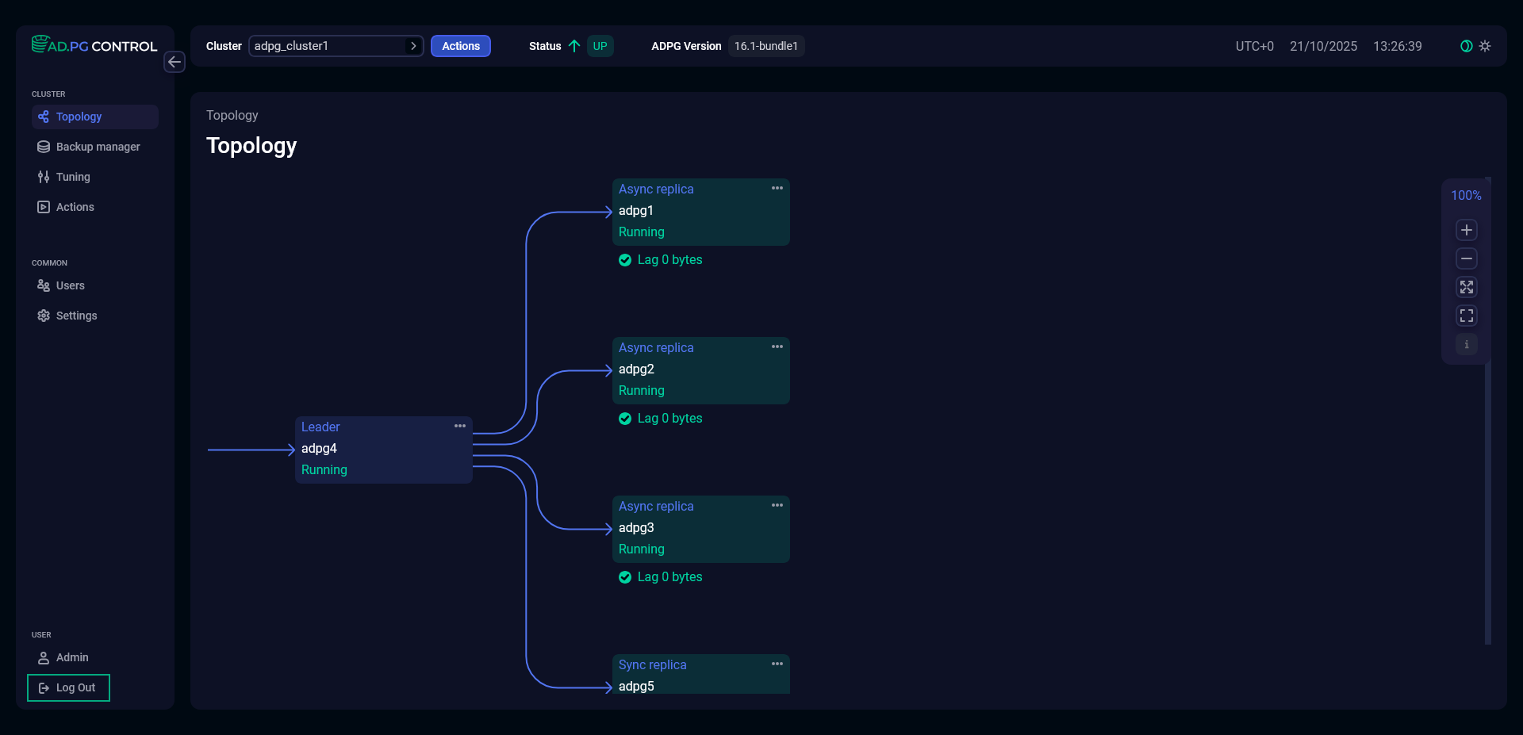Click the Log Out button
The image size is (1523, 735).
[68, 687]
